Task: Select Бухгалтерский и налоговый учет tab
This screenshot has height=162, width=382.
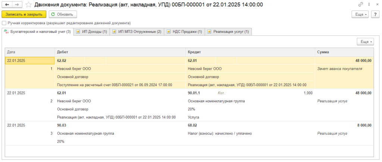Action: [x=37, y=32]
